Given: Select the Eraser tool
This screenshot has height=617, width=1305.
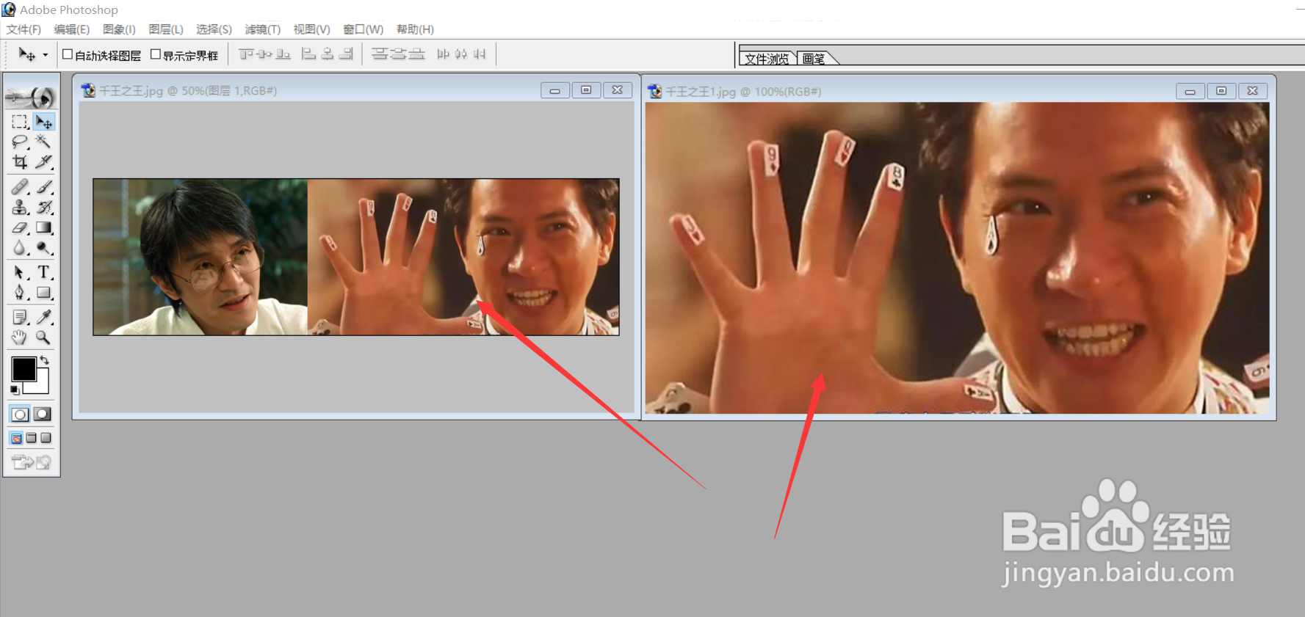Looking at the screenshot, I should coord(20,228).
